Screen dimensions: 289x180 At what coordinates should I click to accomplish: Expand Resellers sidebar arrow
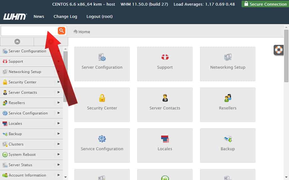tap(59, 102)
